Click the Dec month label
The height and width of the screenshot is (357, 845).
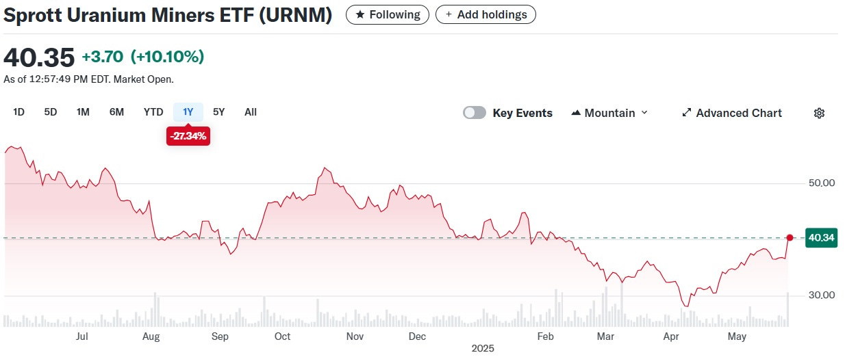tap(417, 336)
